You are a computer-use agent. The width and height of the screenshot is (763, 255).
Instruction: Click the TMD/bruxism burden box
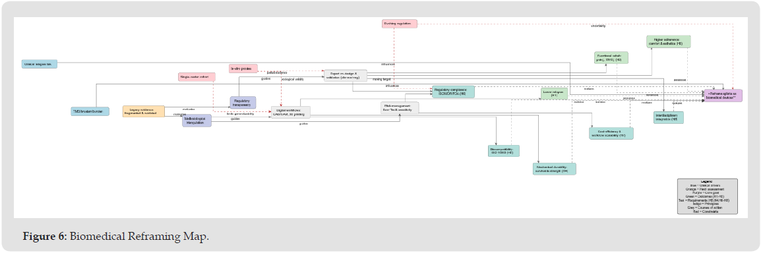pos(90,111)
